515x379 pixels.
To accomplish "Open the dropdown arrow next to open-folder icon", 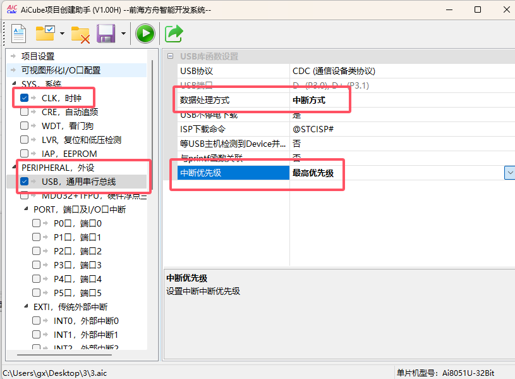I will point(62,34).
